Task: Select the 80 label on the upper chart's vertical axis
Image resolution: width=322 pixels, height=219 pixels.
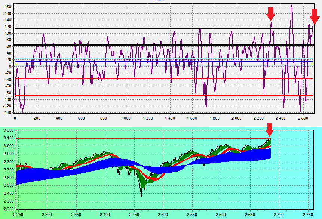Action: pyautogui.click(x=9, y=40)
